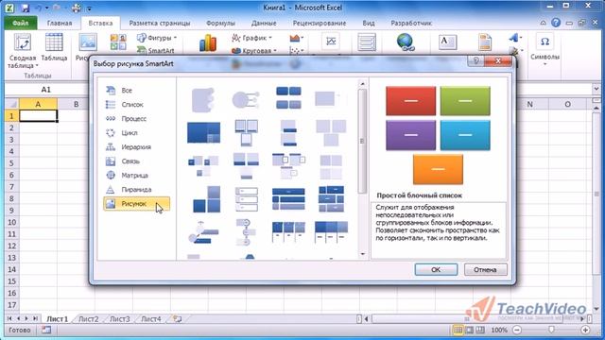This screenshot has height=340, width=605.
Task: Click the zoom slider handle
Action: click(x=551, y=330)
